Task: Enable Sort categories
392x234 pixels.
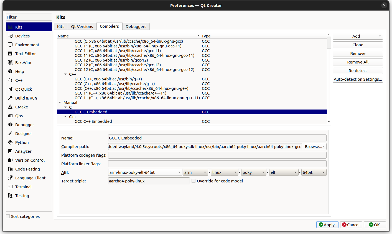Action: [x=7, y=217]
